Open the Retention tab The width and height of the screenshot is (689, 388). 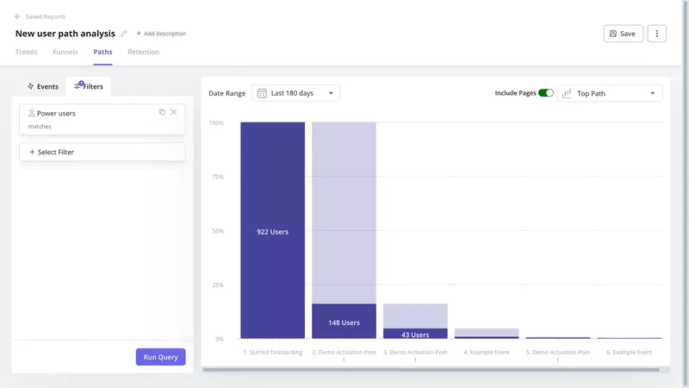[143, 53]
